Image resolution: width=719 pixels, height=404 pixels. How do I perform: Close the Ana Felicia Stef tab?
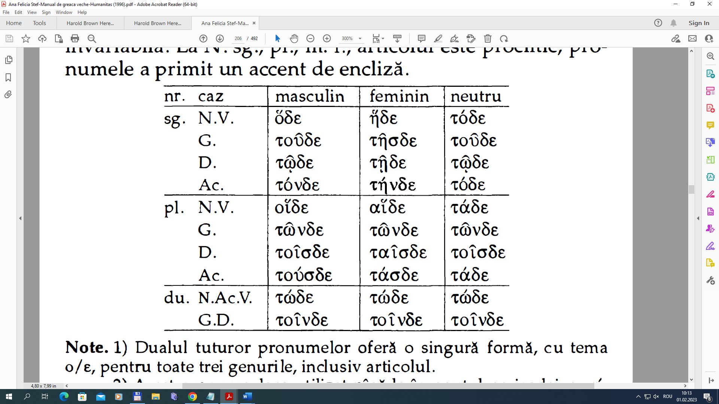point(254,23)
